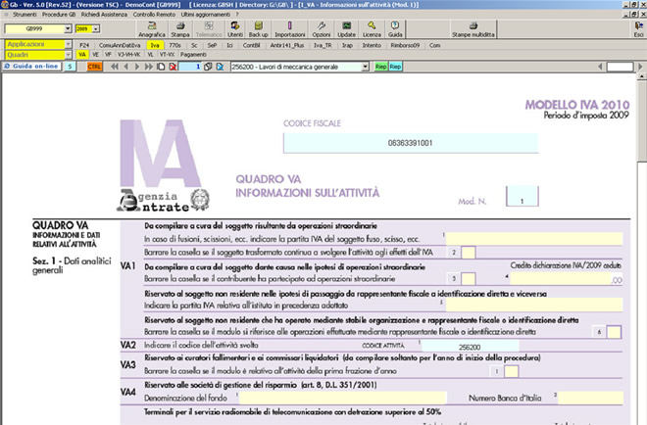
Task: Select the VT-VX quadro tab
Action: click(x=167, y=55)
